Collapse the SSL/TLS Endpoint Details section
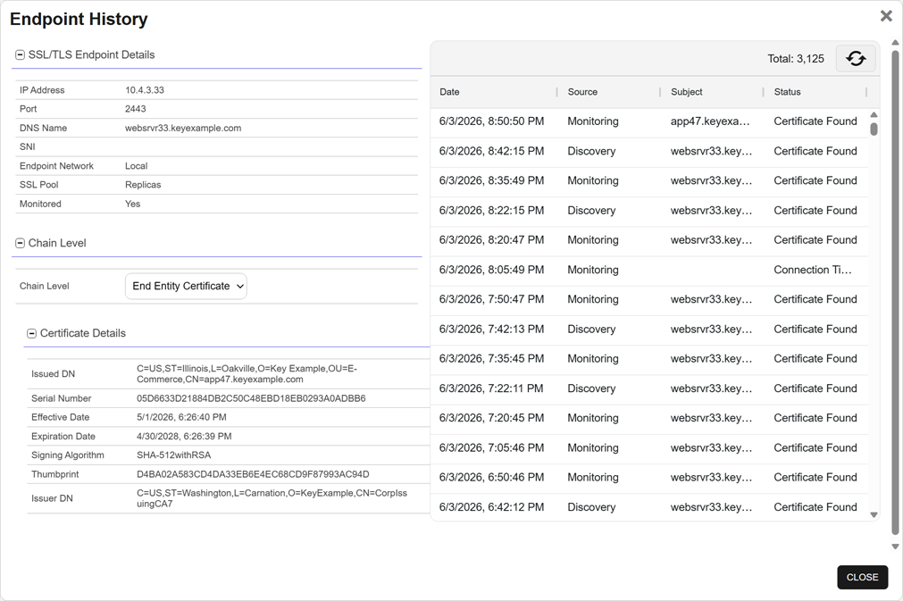Viewport: 903px width, 601px height. click(x=21, y=54)
